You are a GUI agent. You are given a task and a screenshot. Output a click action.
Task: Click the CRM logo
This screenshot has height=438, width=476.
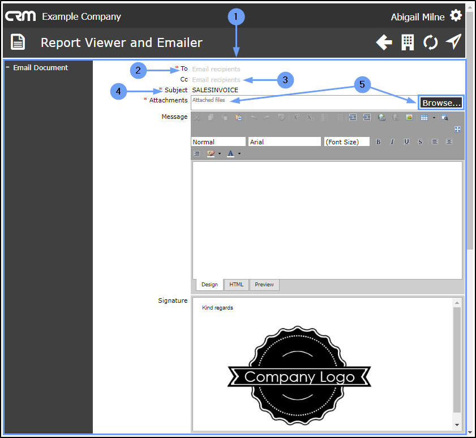point(20,16)
